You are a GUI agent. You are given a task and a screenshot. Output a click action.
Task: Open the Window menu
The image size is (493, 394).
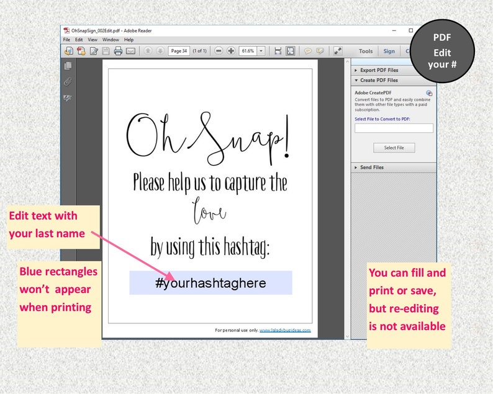tap(111, 40)
